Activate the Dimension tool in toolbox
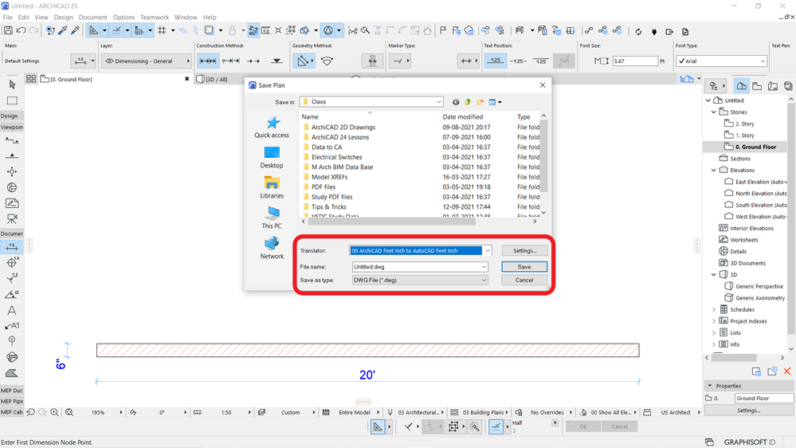Screen dimensions: 796x448 pos(12,247)
